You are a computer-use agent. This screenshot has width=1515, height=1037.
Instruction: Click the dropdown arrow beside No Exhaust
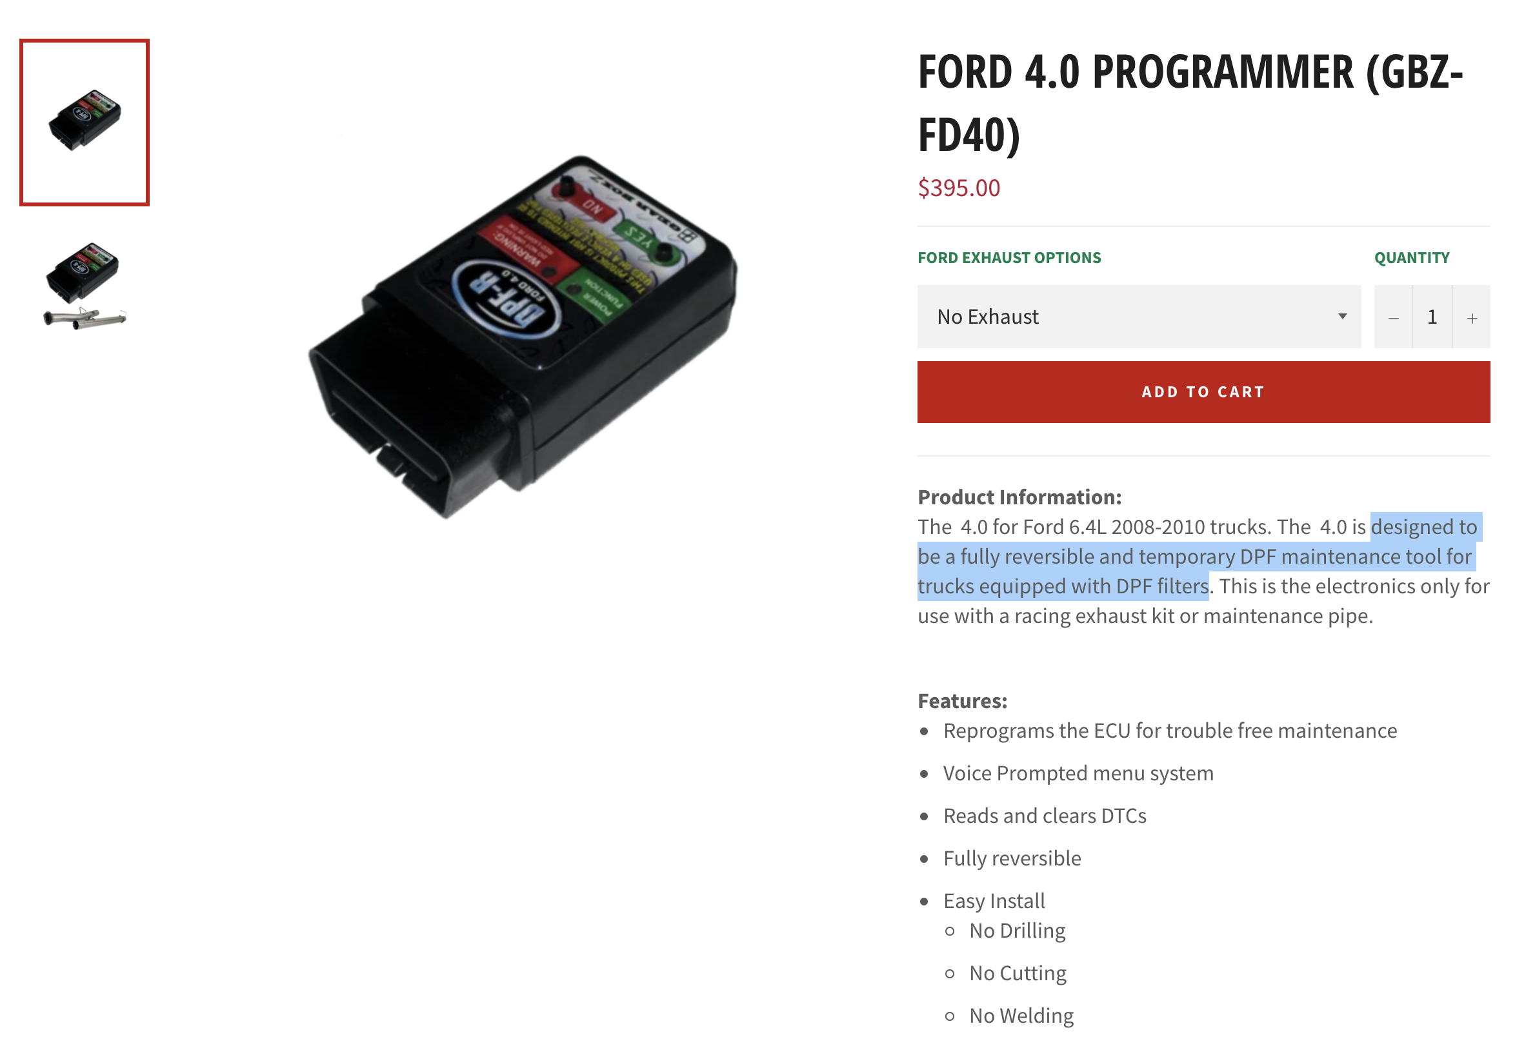(x=1341, y=317)
